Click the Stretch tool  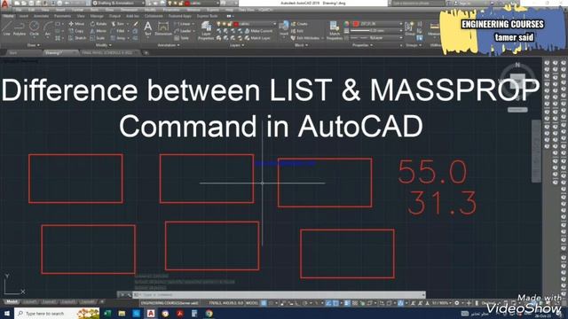(x=77, y=38)
